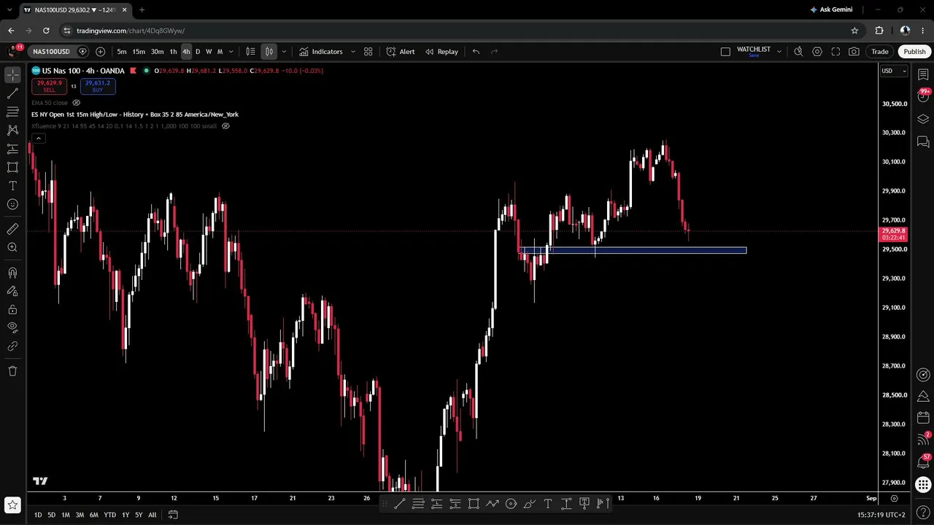Expand the USD currency dropdown
Image resolution: width=934 pixels, height=525 pixels.
pyautogui.click(x=894, y=71)
